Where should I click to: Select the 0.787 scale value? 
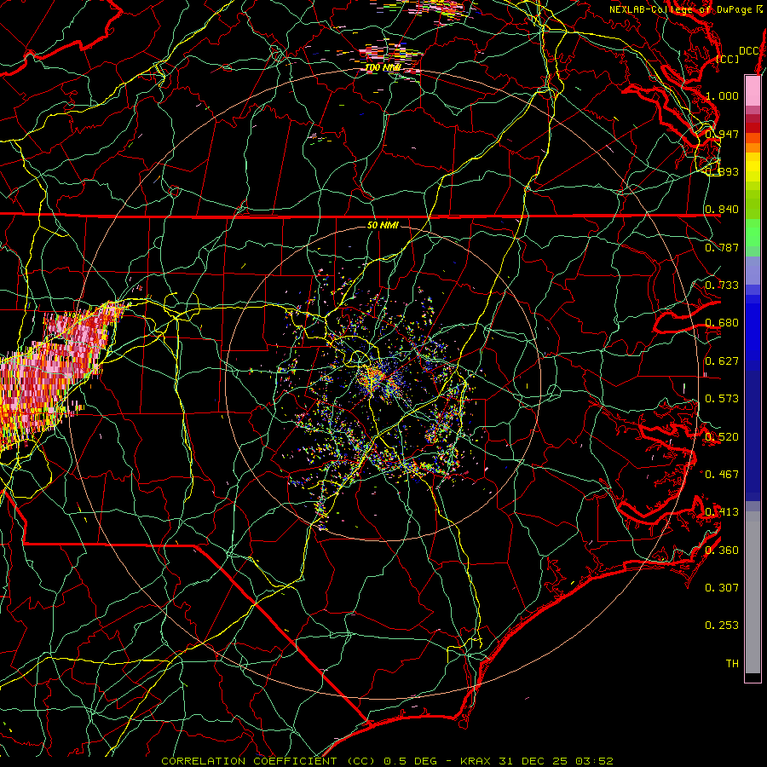click(x=722, y=247)
